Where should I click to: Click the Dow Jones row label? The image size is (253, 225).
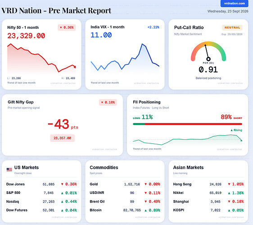click(15, 184)
